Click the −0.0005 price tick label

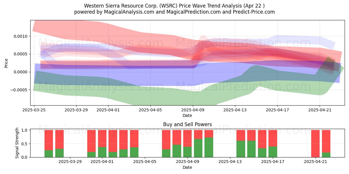point(19,90)
